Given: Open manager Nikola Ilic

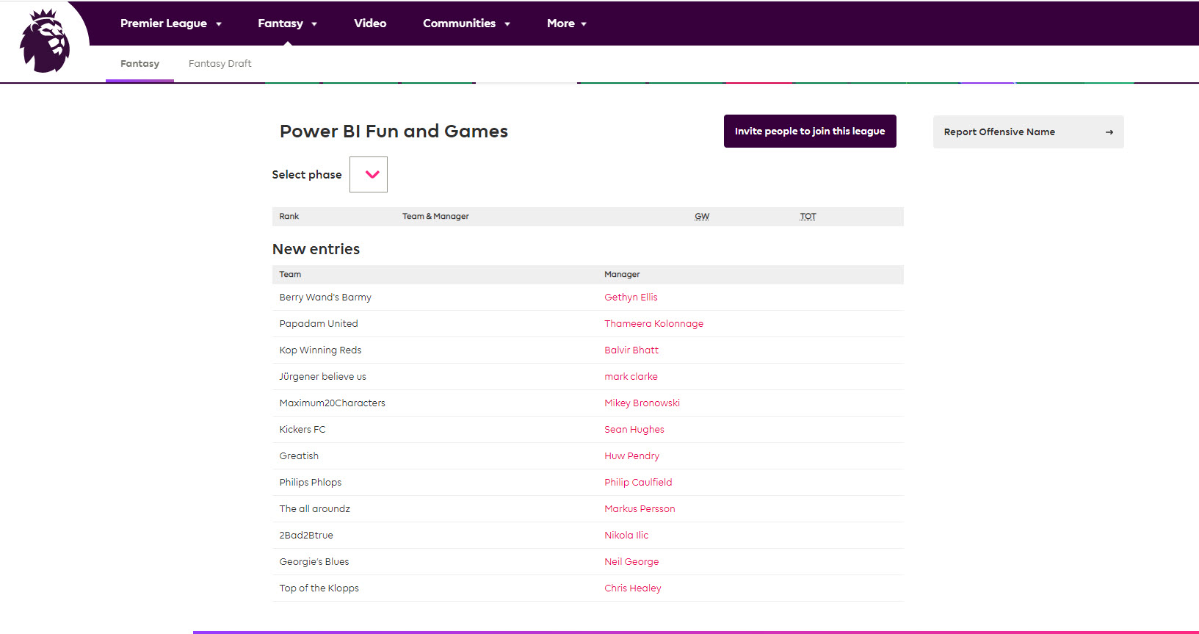Looking at the screenshot, I should click(x=626, y=536).
